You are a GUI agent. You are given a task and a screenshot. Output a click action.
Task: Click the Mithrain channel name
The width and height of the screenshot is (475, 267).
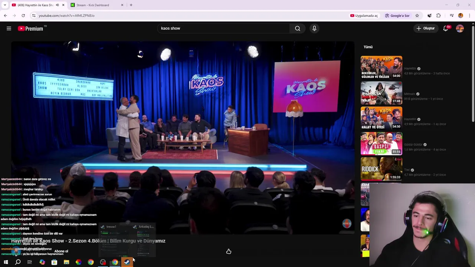(x=410, y=94)
